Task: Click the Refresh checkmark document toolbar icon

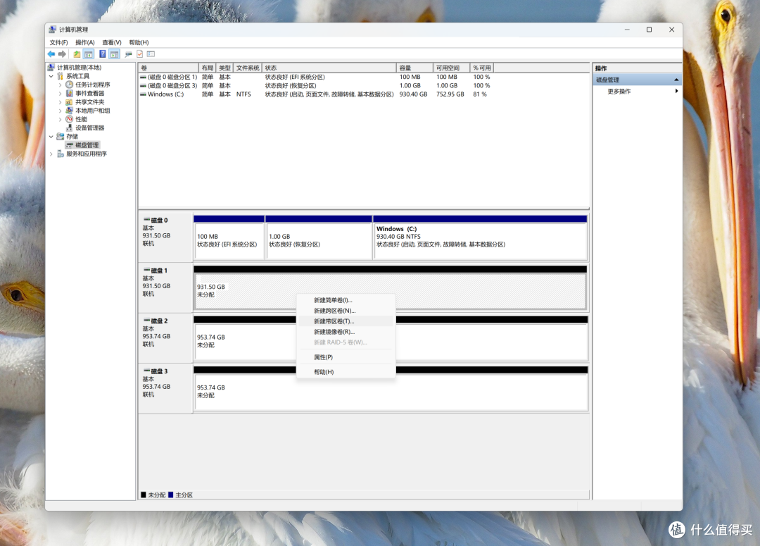Action: click(x=139, y=54)
